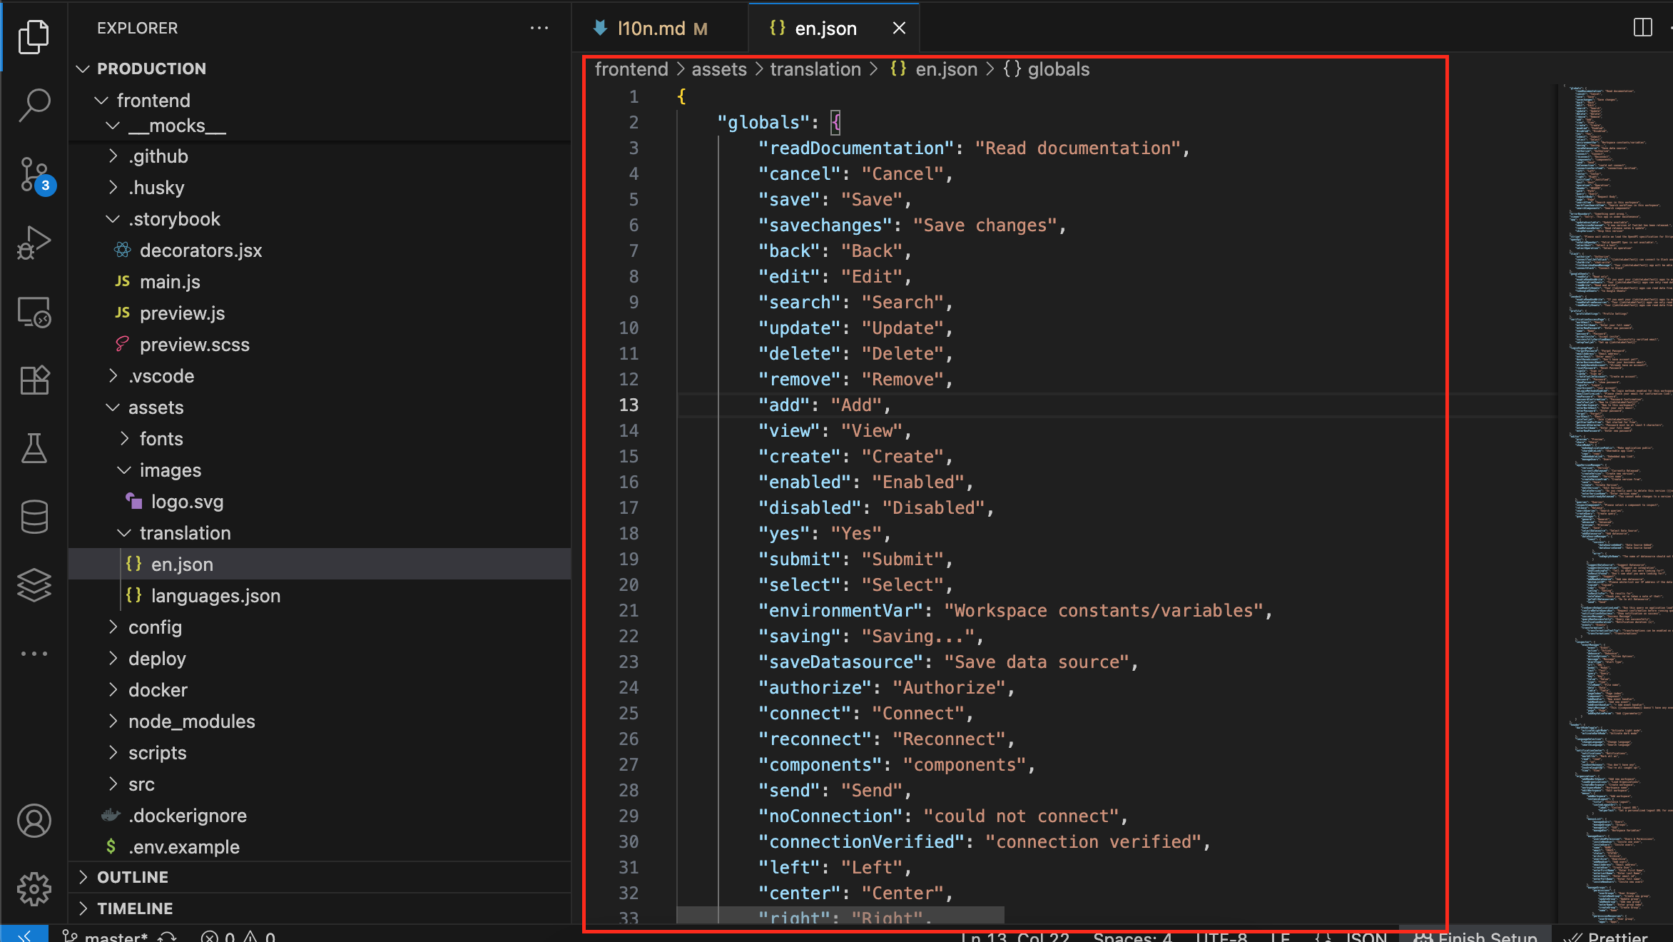The width and height of the screenshot is (1673, 942).
Task: Expand the node_modules folder
Action: (x=191, y=721)
